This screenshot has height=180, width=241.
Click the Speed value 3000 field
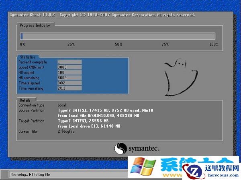[x=69, y=67]
